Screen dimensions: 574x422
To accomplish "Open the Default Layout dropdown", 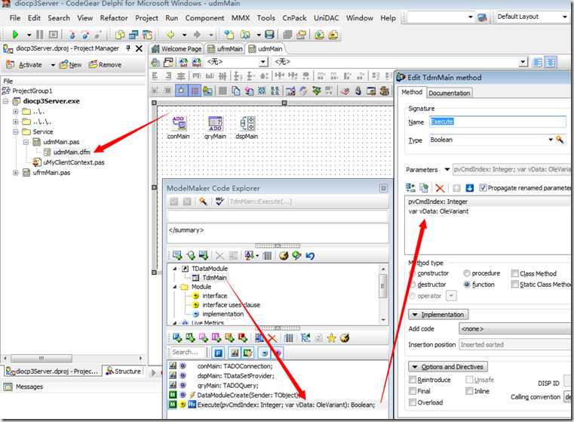I will coord(564,17).
